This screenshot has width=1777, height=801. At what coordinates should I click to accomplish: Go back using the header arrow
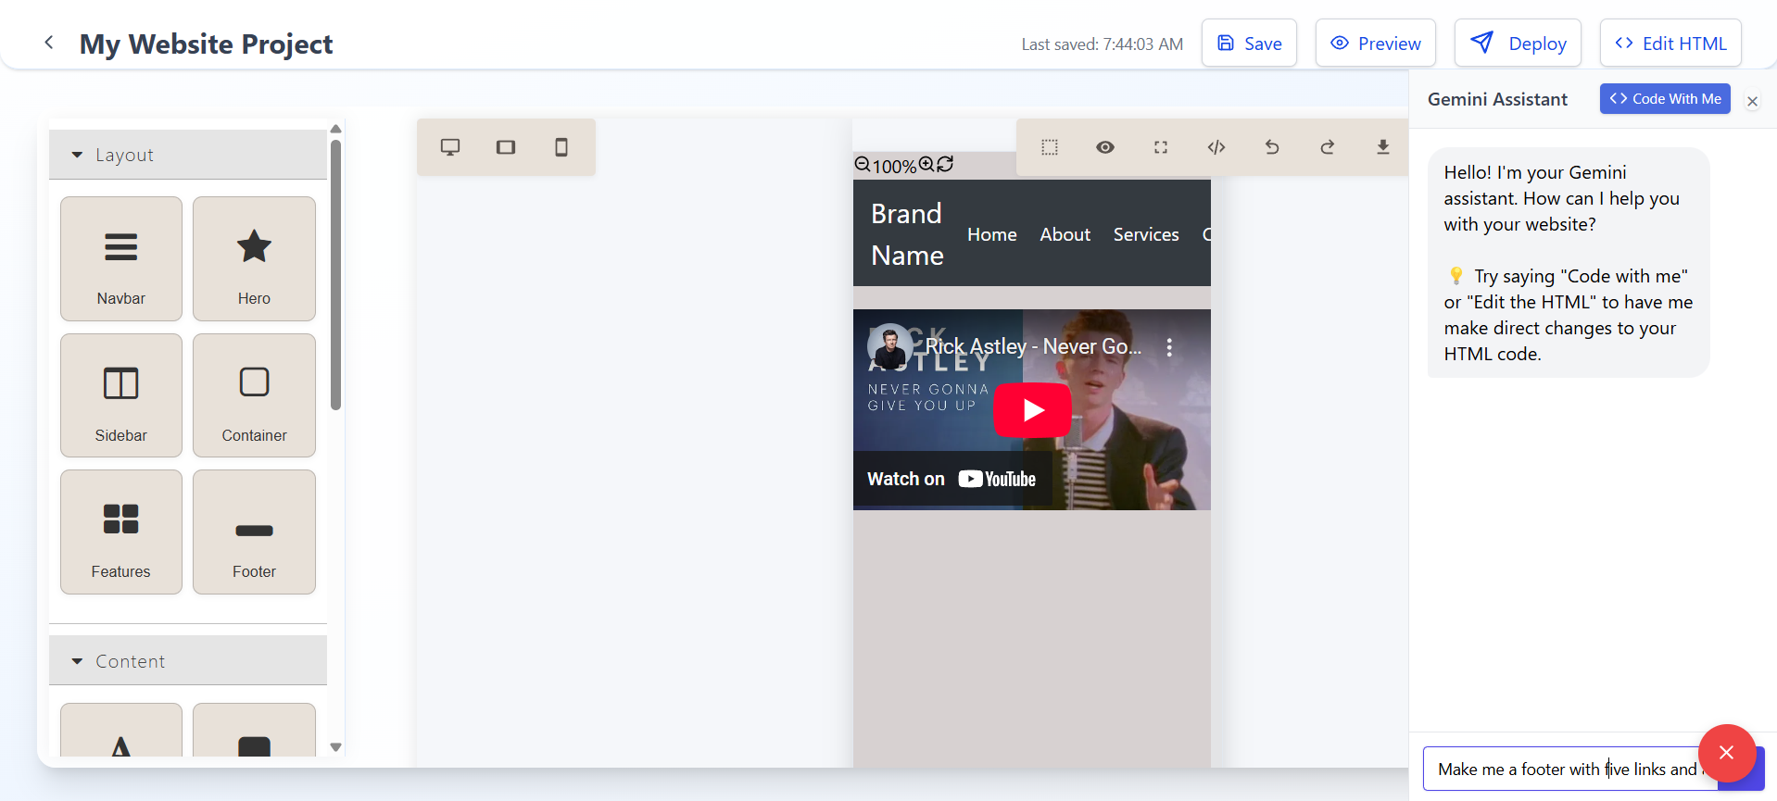[49, 43]
